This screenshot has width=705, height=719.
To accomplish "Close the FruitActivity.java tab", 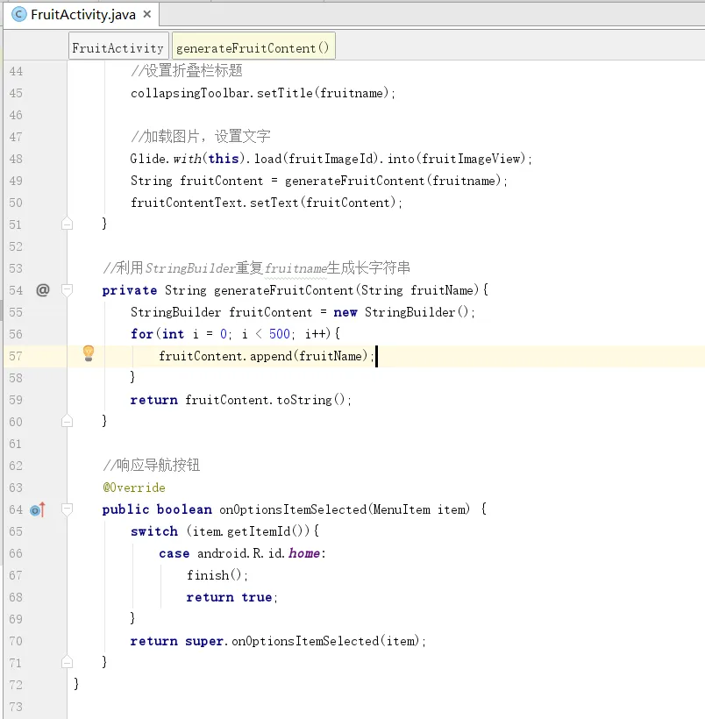I will click(147, 14).
